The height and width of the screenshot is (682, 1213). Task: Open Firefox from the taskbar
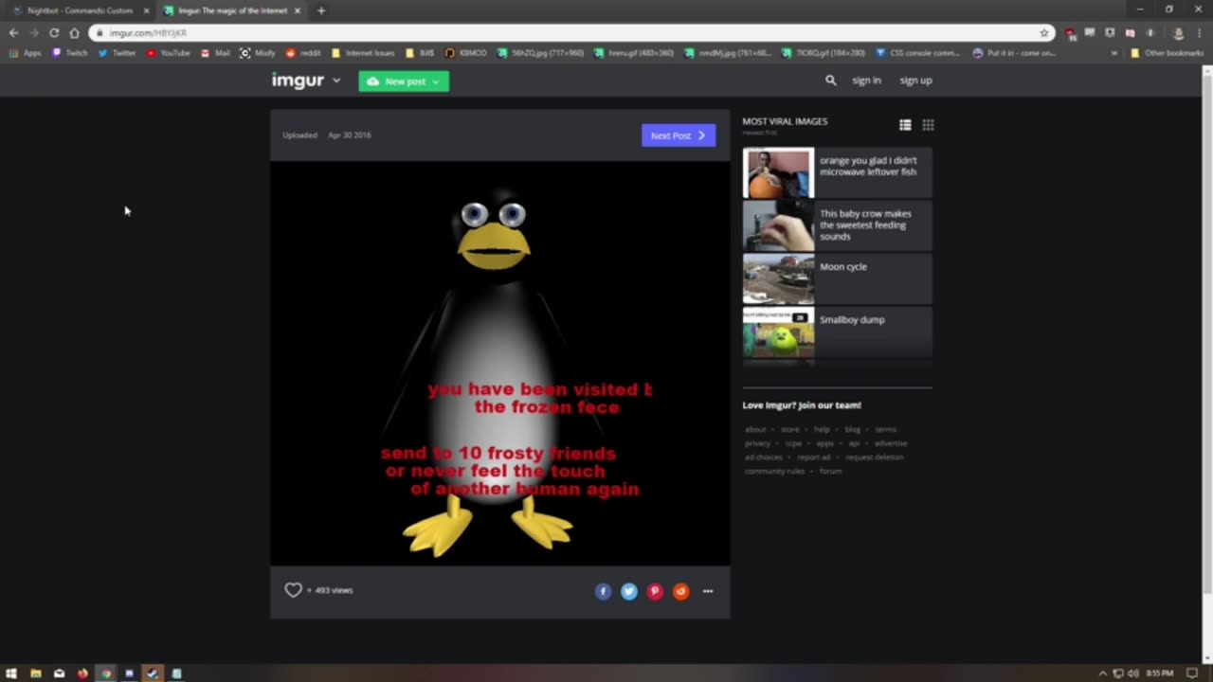[82, 673]
